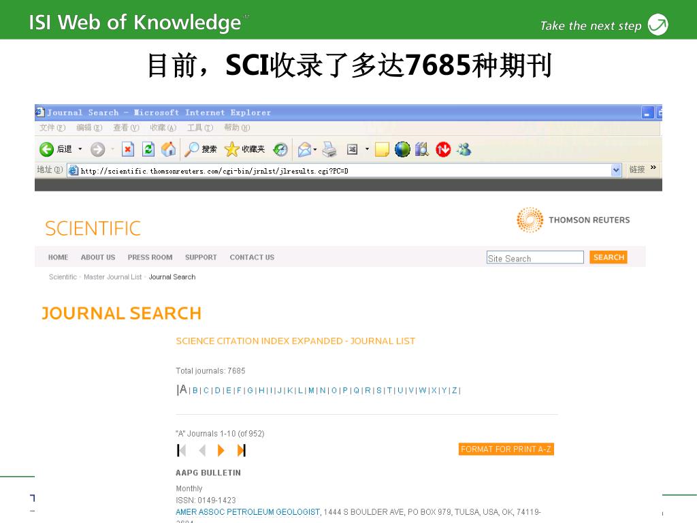Open the 收藏(A) Favorites menu
Viewport: 697px width, 523px height.
(x=163, y=127)
